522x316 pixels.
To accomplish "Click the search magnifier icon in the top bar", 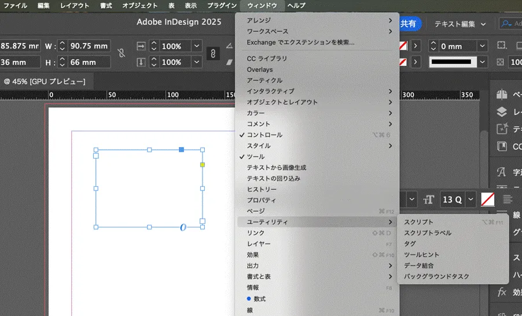I will 506,24.
